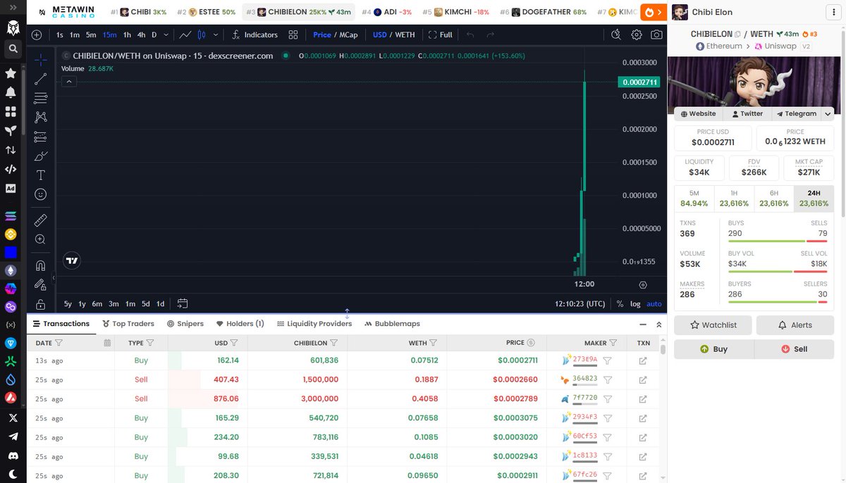
Task: Open the code API icon in the sidebar
Action: point(11,169)
